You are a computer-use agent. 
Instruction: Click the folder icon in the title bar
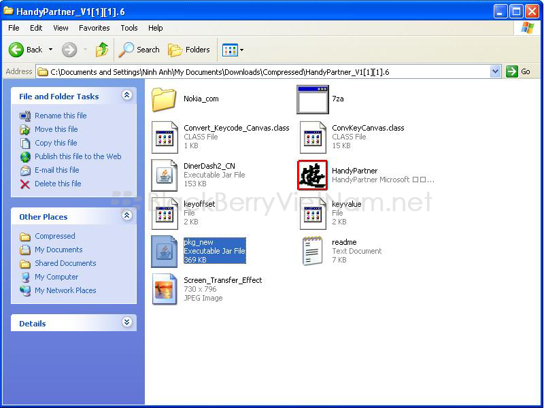pyautogui.click(x=8, y=11)
